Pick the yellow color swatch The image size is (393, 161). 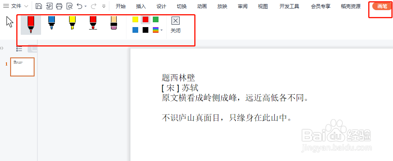pos(135,19)
